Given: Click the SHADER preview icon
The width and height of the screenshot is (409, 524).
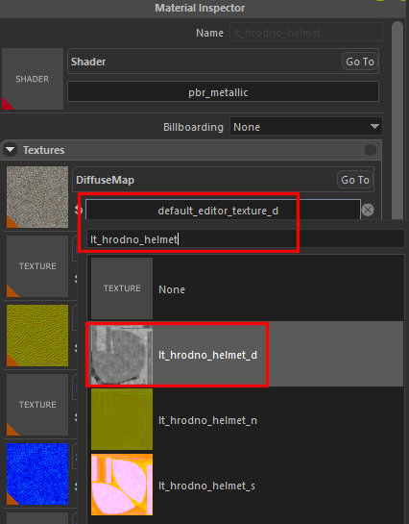Looking at the screenshot, I should click(33, 79).
